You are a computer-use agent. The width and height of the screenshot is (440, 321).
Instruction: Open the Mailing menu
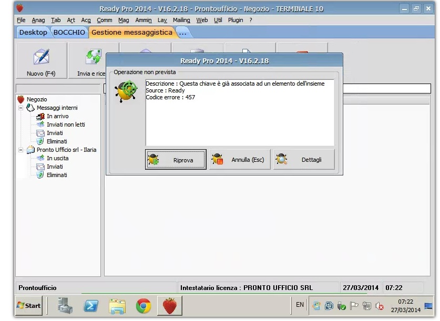click(x=181, y=20)
